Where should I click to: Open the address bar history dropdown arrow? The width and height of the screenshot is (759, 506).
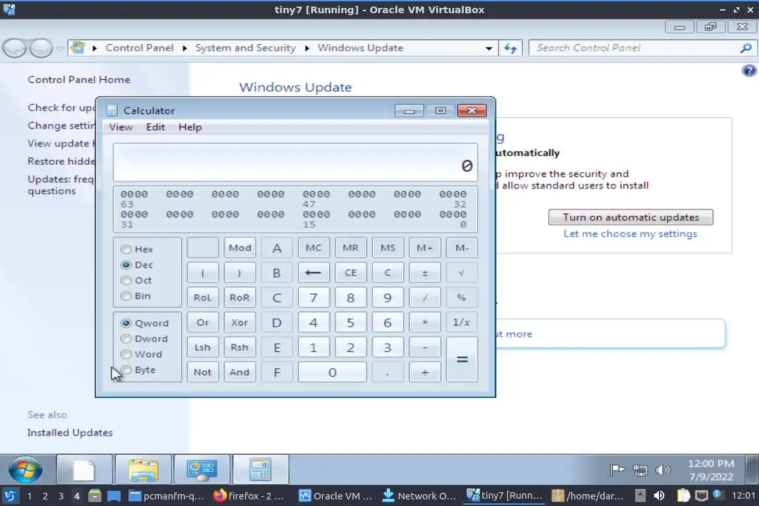[489, 48]
